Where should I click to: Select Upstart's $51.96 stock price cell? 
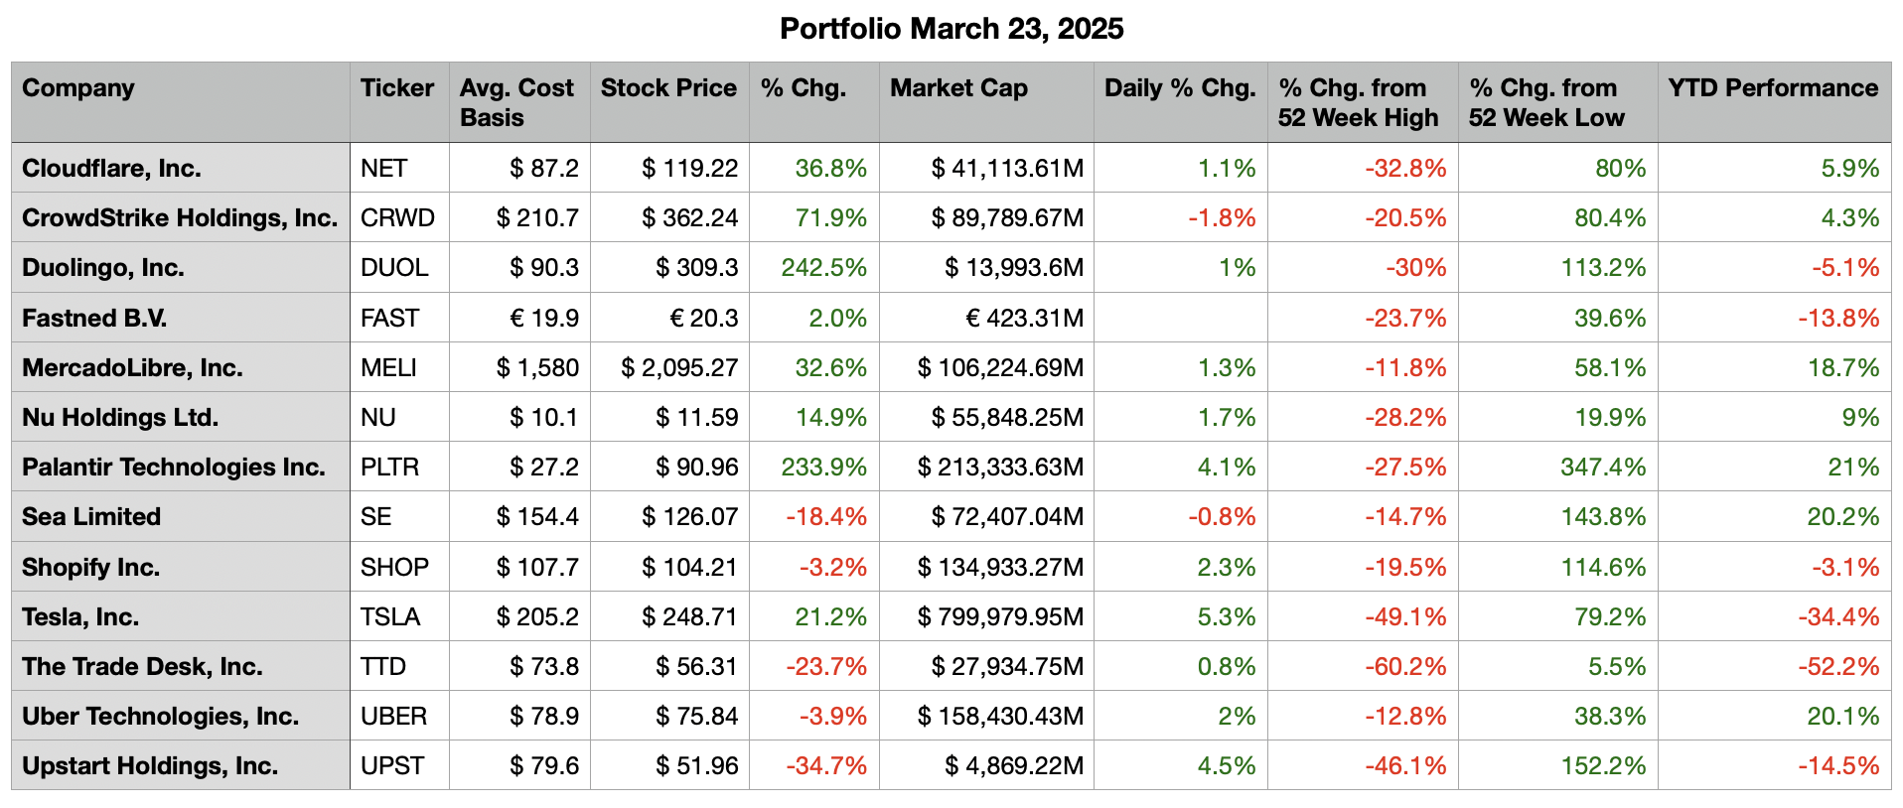(696, 766)
